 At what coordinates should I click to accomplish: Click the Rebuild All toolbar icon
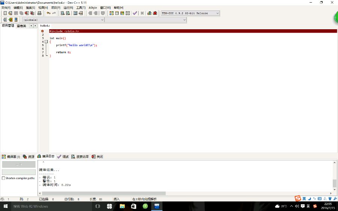pos(128,13)
